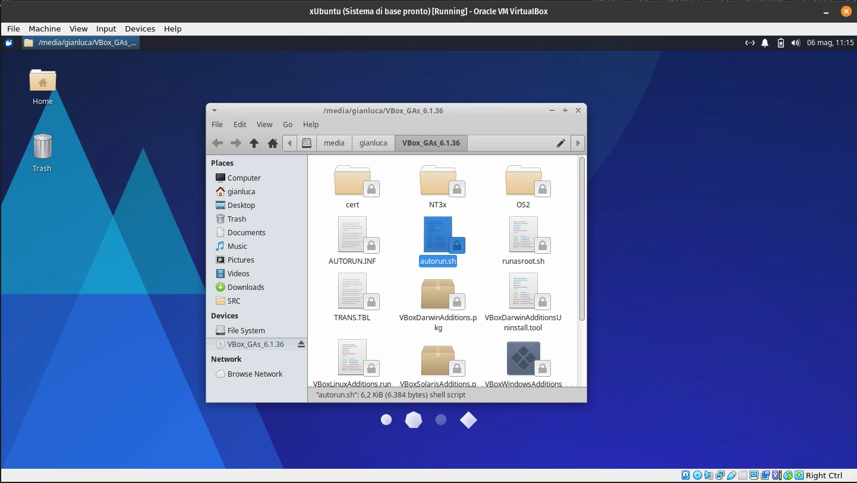Image resolution: width=857 pixels, height=483 pixels.
Task: Open the volume speaker icon in panel
Action: point(796,43)
